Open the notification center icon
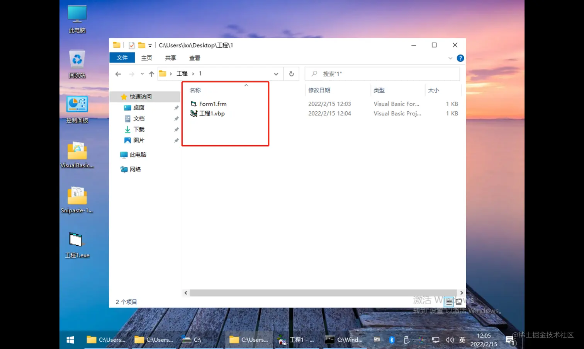Image resolution: width=584 pixels, height=349 pixels. [x=511, y=340]
